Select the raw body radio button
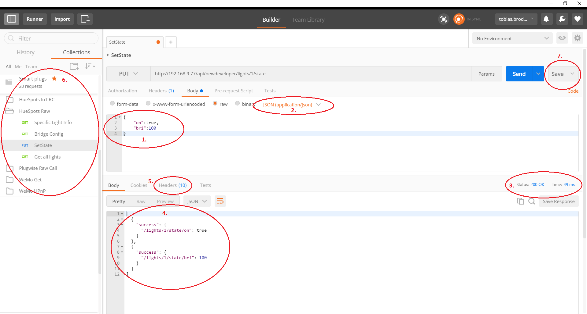The height and width of the screenshot is (314, 587). 215,104
